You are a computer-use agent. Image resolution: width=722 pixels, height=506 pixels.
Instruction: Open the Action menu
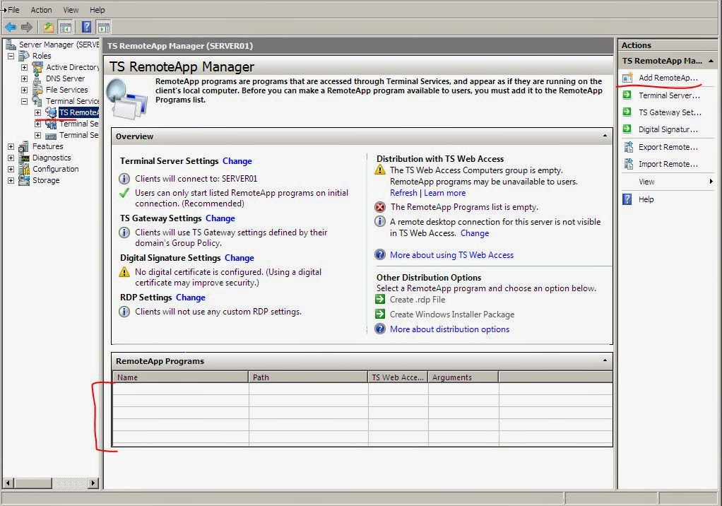(41, 10)
